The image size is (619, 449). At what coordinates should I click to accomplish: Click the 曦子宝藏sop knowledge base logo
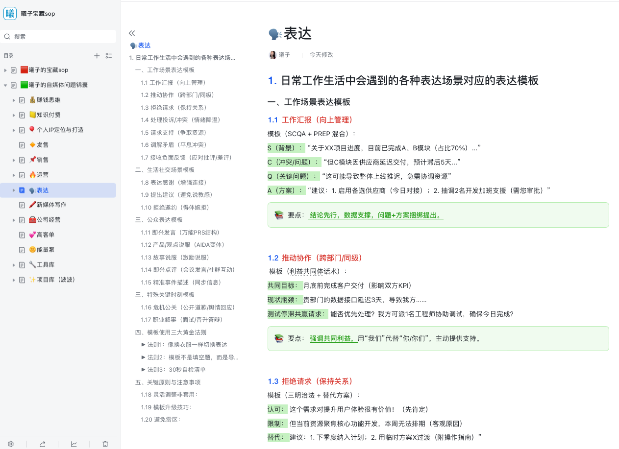(10, 14)
